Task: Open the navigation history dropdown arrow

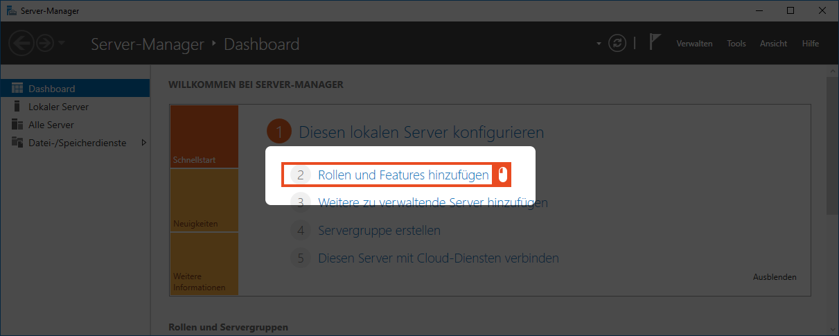Action: tap(62, 44)
